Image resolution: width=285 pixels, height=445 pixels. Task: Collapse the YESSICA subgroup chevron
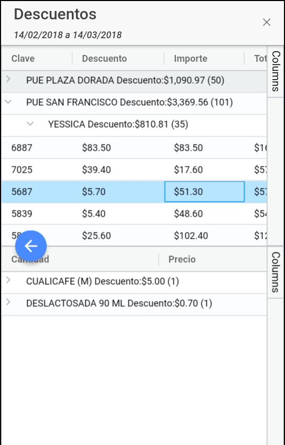click(30, 124)
